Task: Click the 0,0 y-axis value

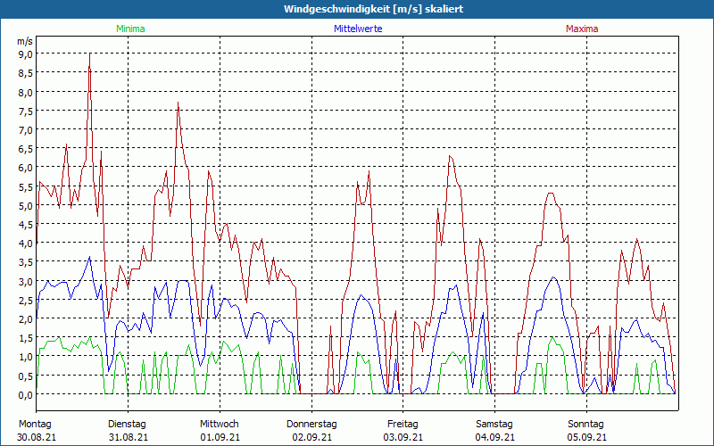Action: click(x=26, y=395)
